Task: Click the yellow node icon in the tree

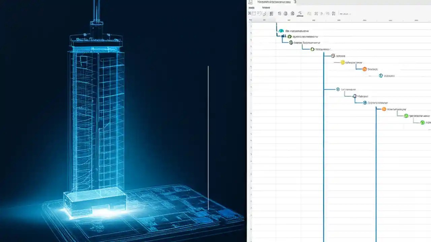Action: click(x=342, y=62)
